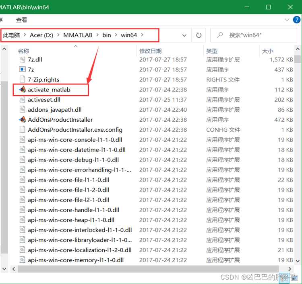
Task: Click the api-ms-win-core-memory-l1-1-0.dll icon
Action: coord(22,260)
